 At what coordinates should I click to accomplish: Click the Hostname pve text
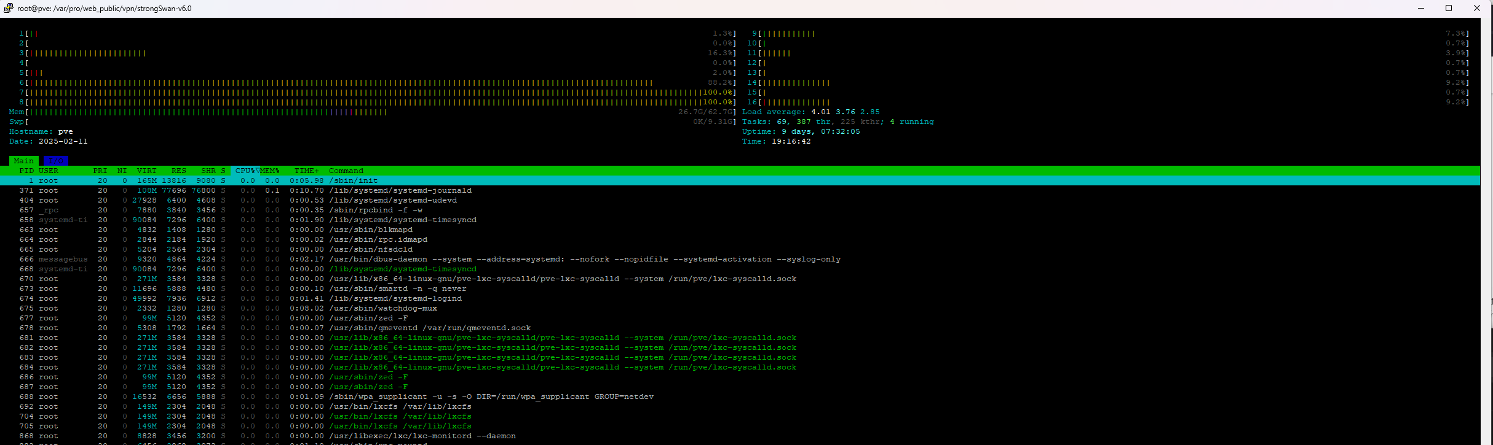point(41,131)
